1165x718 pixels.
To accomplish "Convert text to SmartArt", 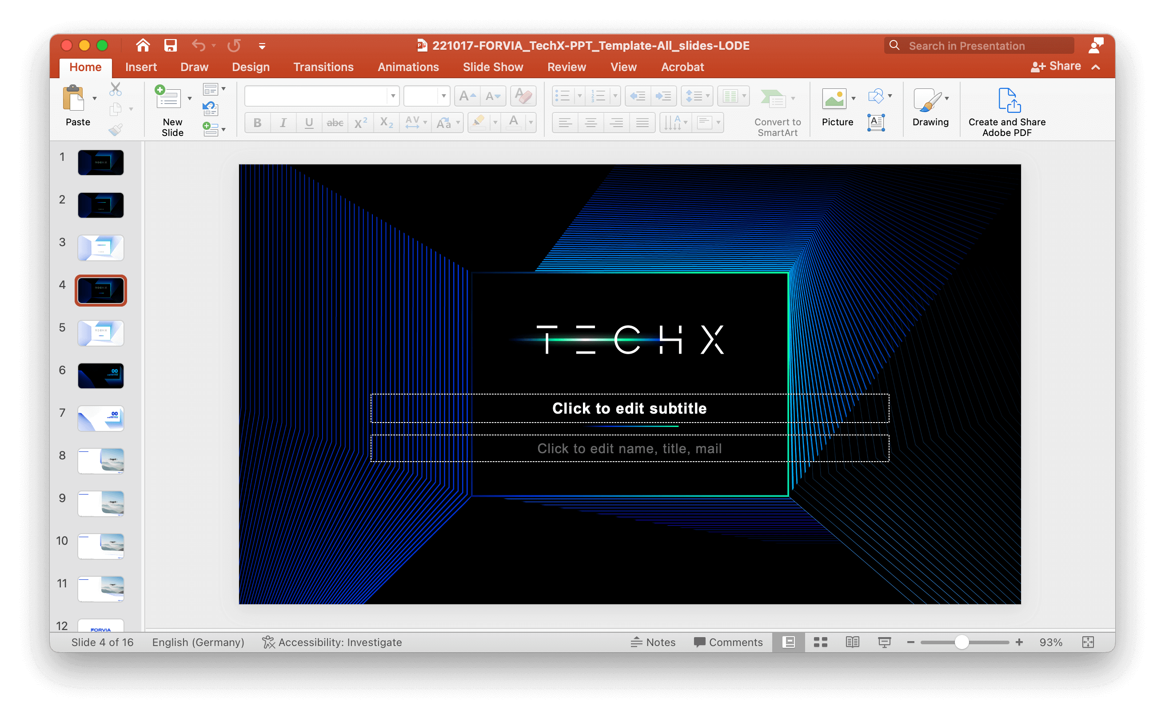I will [x=777, y=112].
